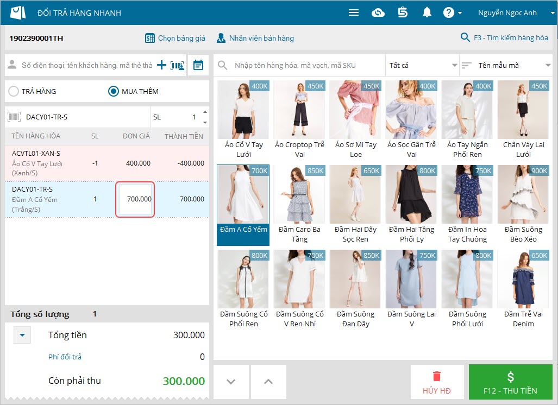Screen dimensions: 558x405
Task: Select the Chân Váy Lai Lưới product
Action: pyautogui.click(x=523, y=120)
